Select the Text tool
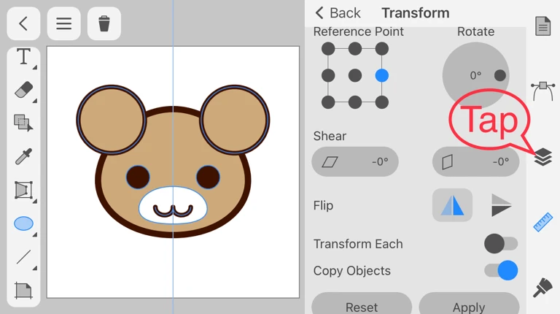Viewport: 560px width, 314px height. (x=23, y=57)
